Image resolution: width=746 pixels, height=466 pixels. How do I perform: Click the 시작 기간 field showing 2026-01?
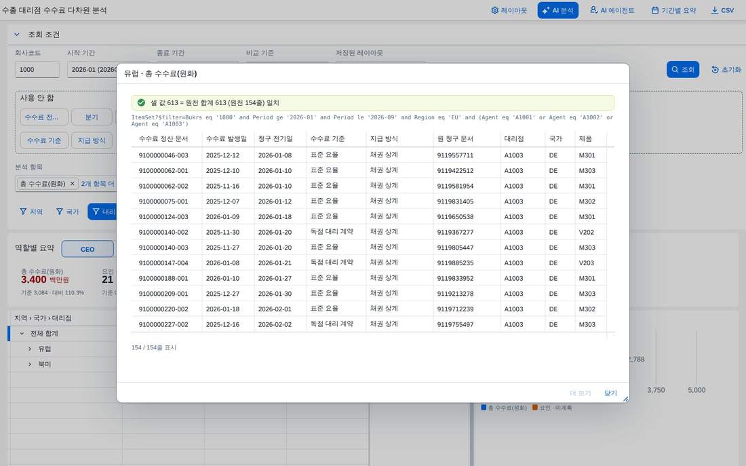click(x=94, y=69)
